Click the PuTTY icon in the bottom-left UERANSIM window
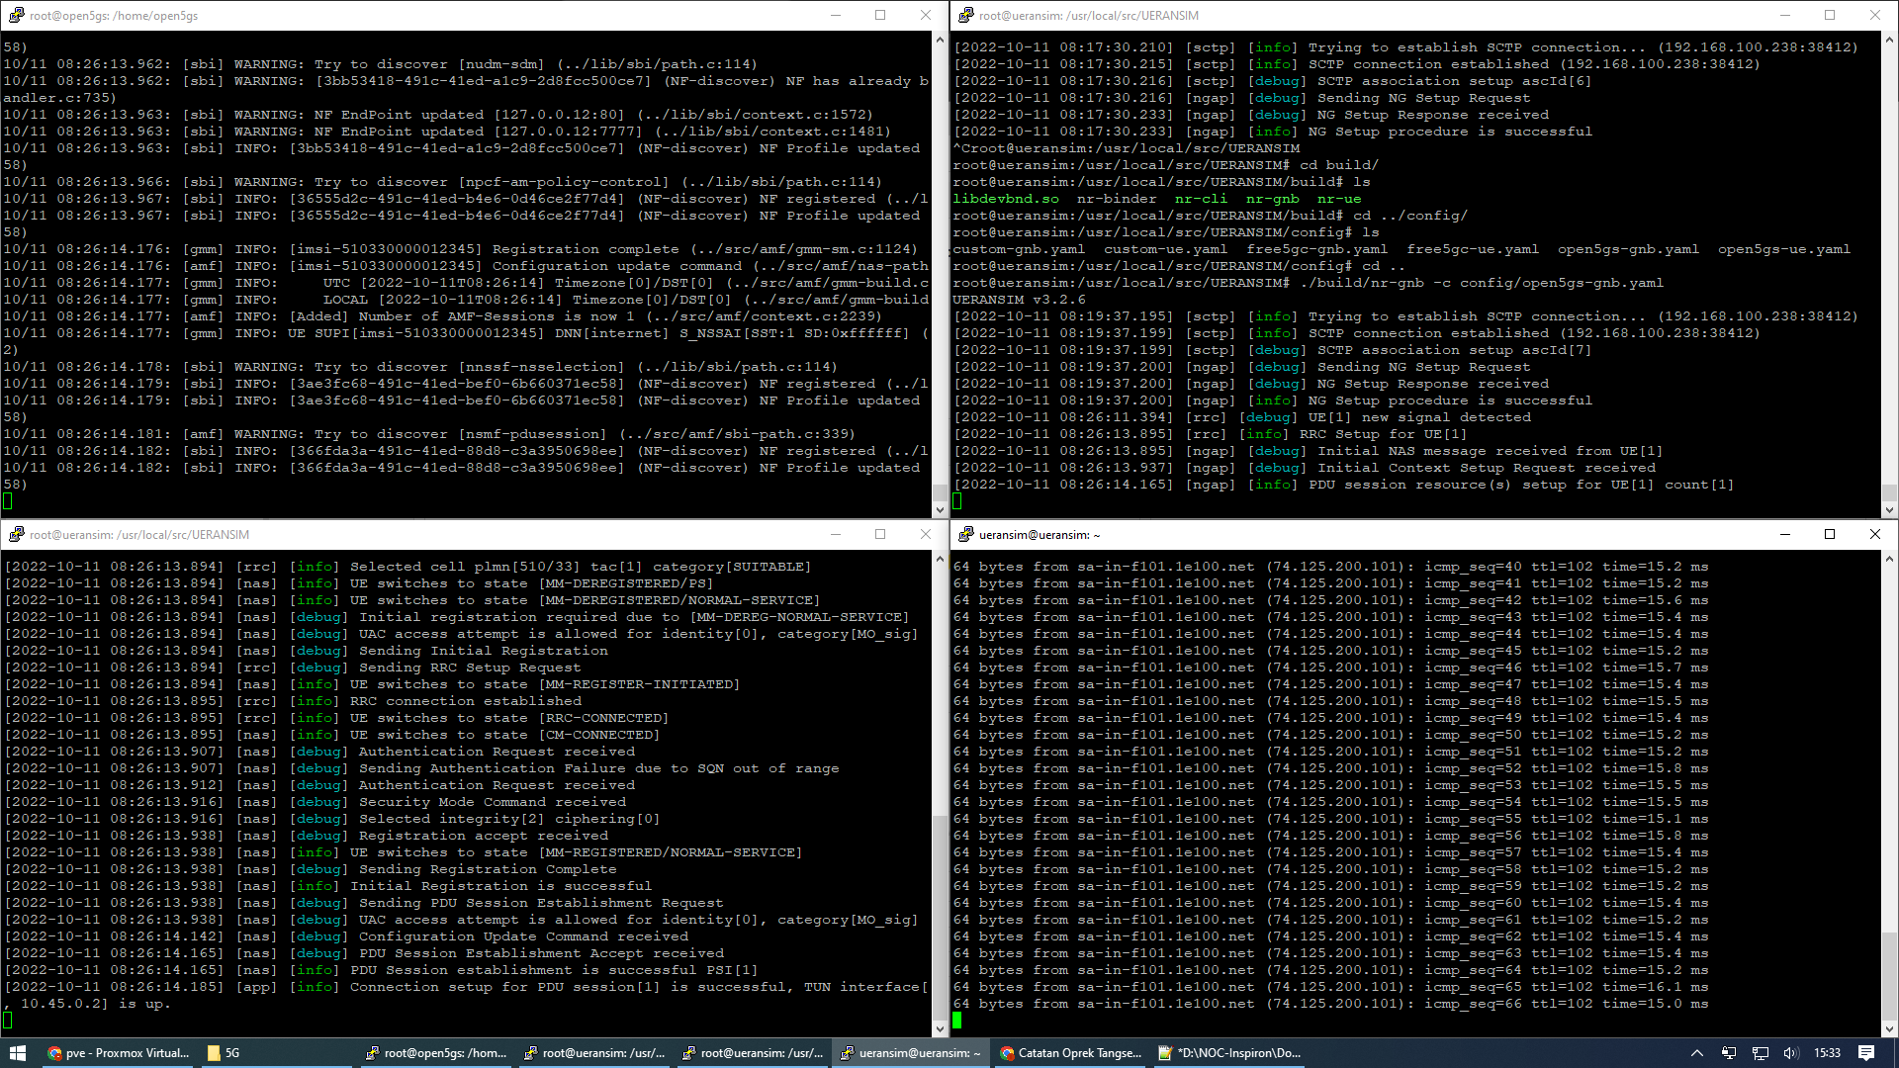Screen dimensions: 1899x1068 tap(16, 534)
